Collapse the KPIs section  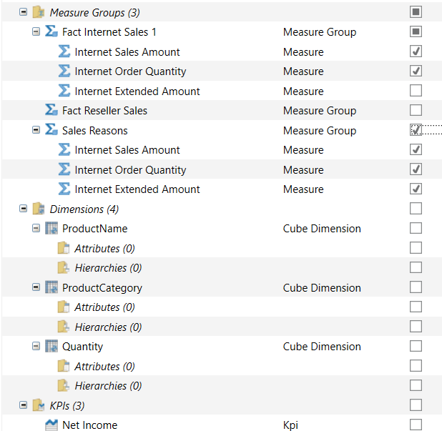click(24, 405)
